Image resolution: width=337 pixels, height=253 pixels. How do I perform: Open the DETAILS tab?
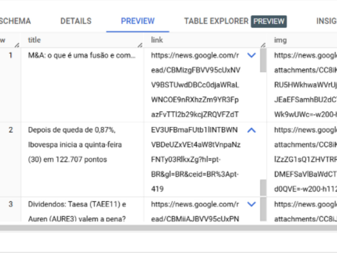[x=76, y=21]
